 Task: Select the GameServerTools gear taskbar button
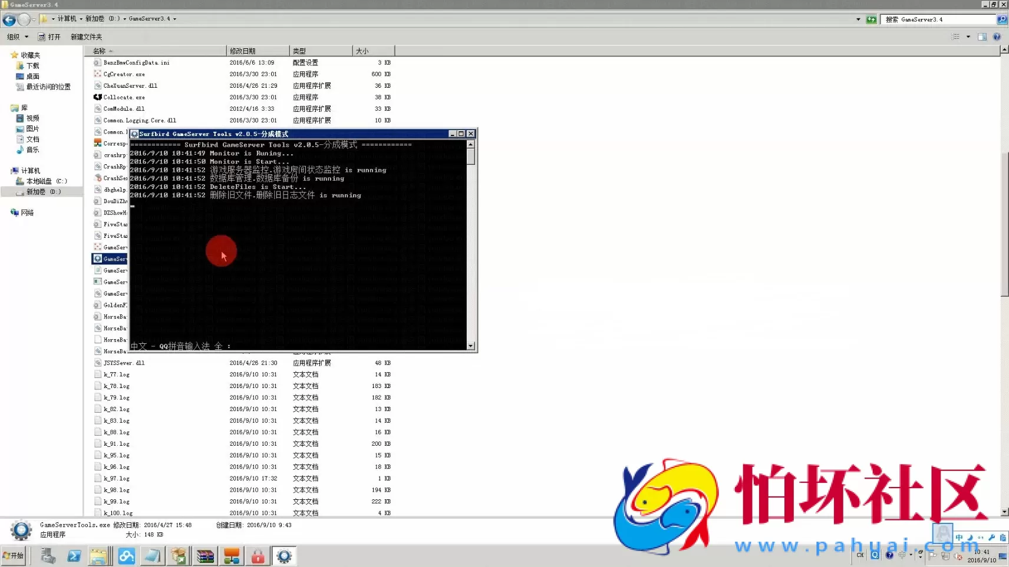284,556
